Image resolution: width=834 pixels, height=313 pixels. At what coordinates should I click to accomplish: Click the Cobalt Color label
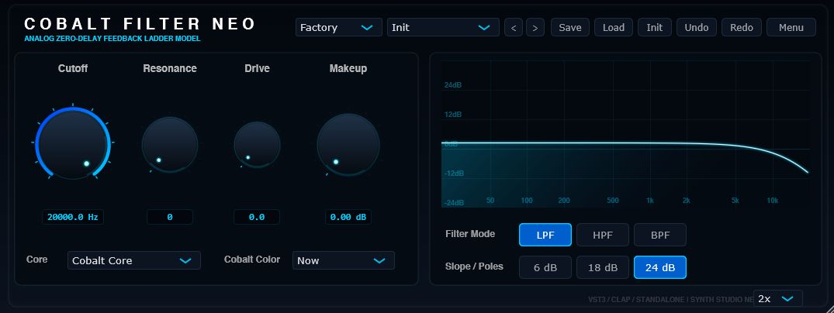tap(252, 260)
